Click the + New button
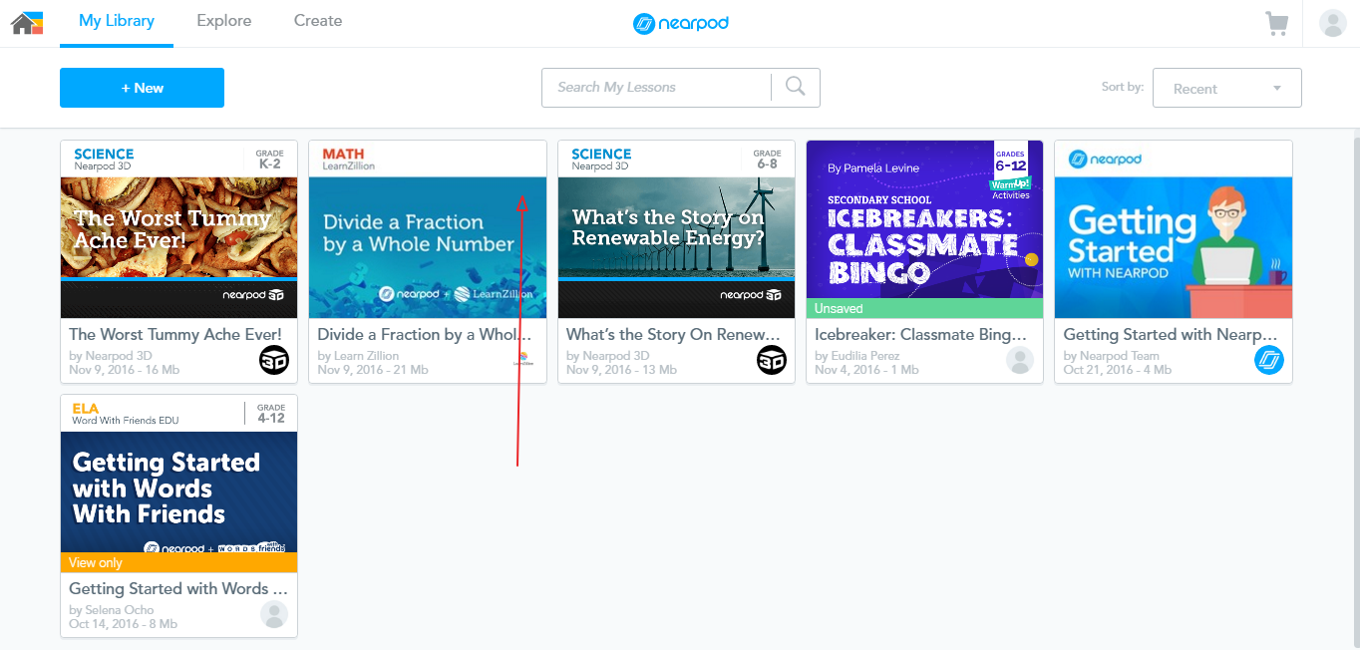Screen dimensions: 1360x655 click(x=142, y=88)
